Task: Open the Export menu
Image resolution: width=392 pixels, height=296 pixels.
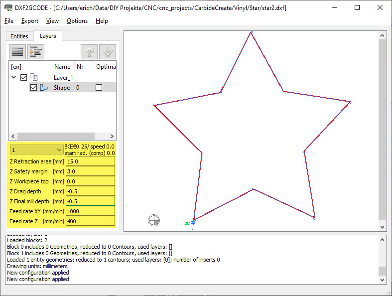Action: (30, 21)
